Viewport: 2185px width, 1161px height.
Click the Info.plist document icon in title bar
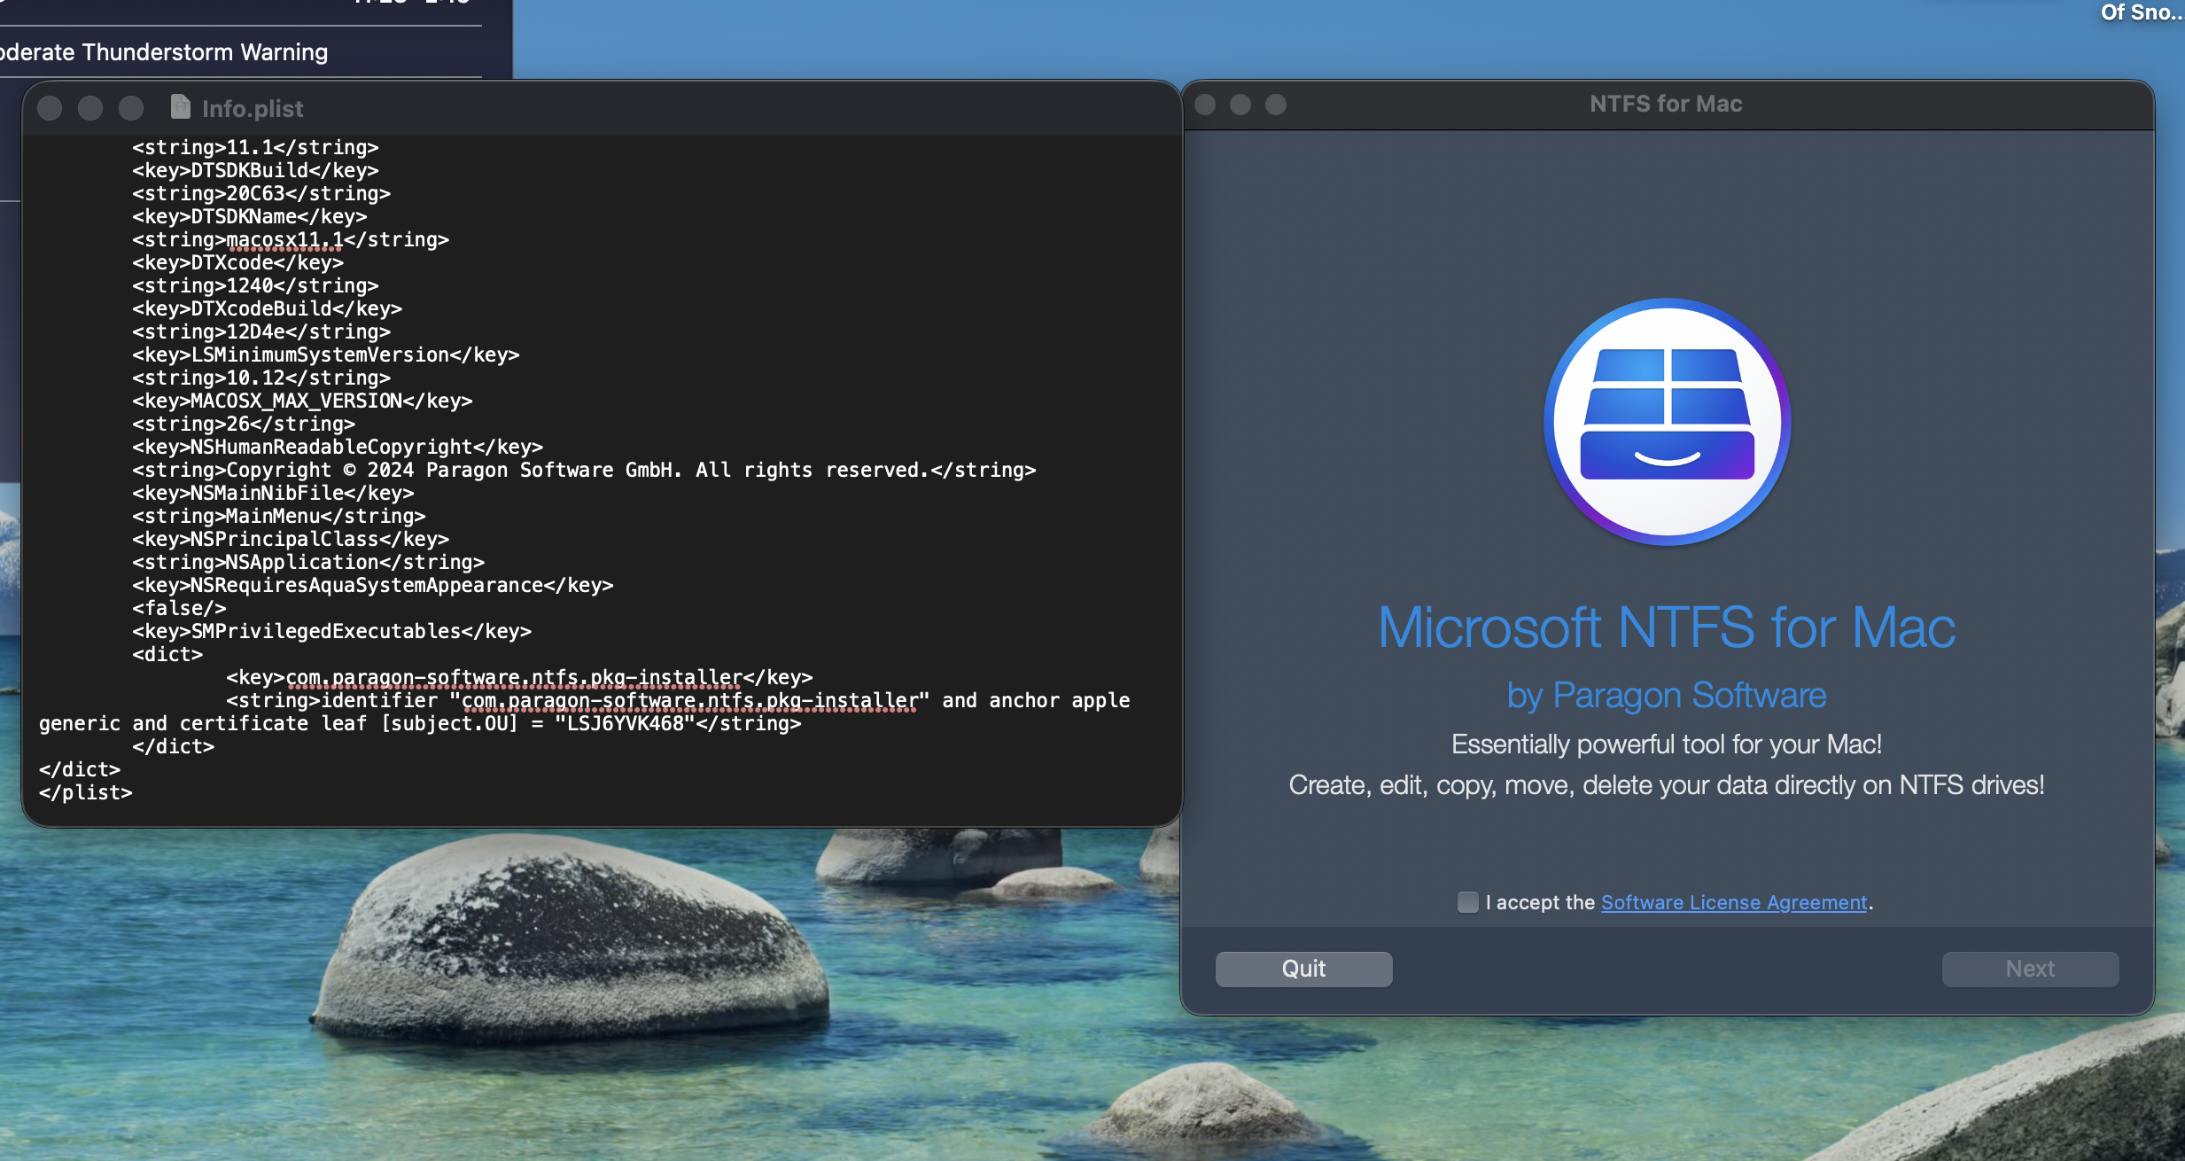[180, 107]
